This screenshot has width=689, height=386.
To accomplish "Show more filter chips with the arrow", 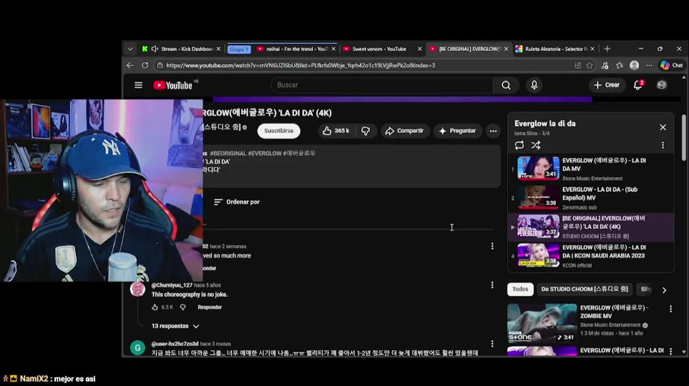I will click(x=664, y=290).
